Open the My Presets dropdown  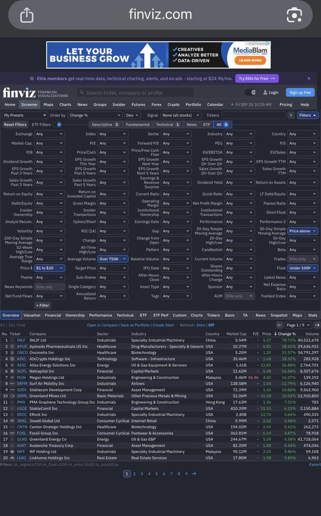pos(25,115)
